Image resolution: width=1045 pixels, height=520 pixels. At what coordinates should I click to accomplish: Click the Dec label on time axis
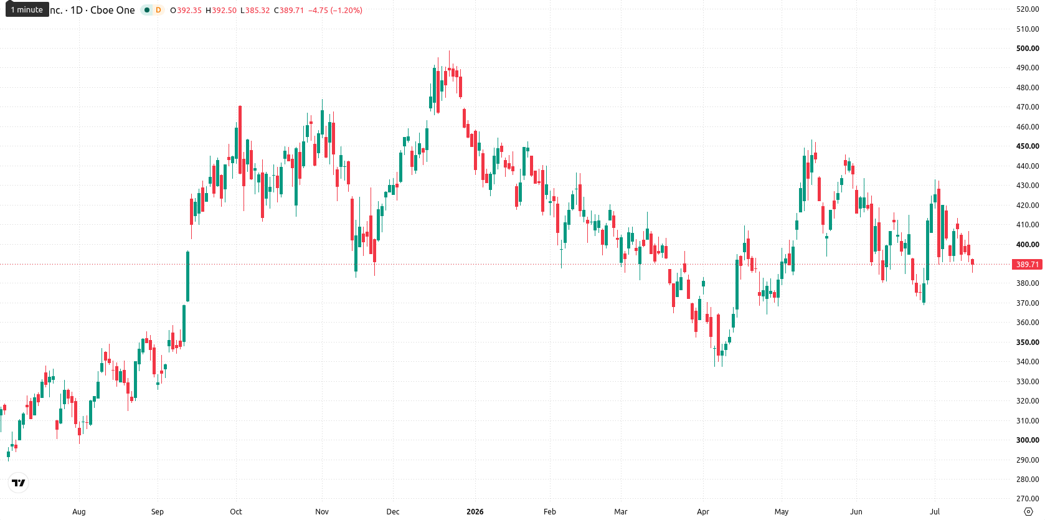(x=393, y=511)
